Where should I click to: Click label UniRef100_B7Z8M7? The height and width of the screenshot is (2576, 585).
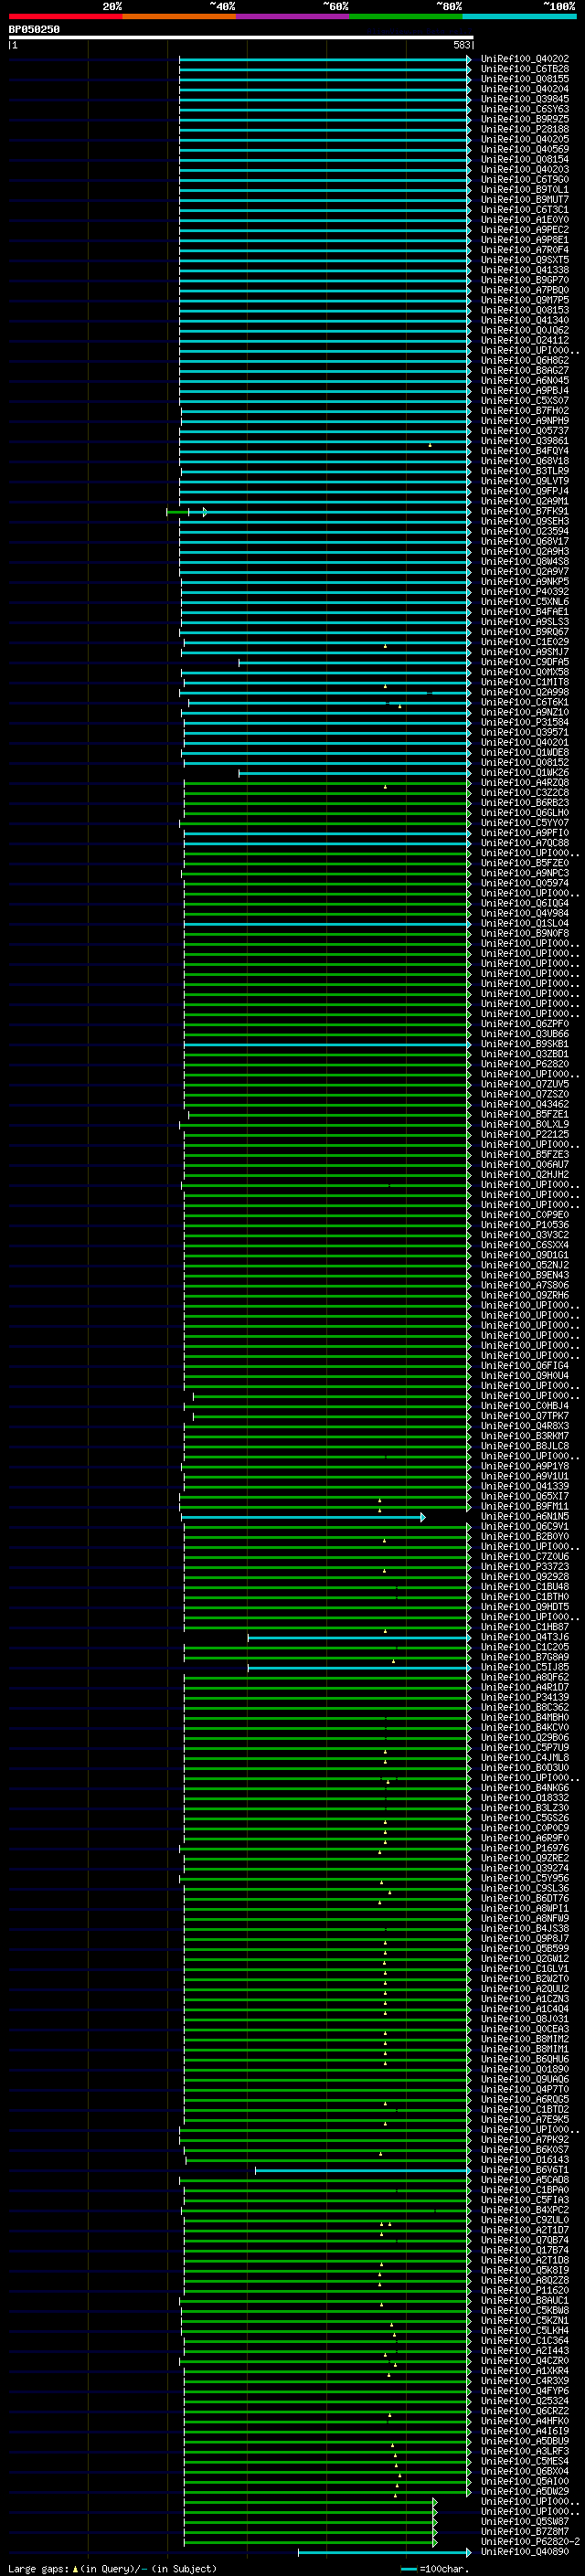point(524,2532)
